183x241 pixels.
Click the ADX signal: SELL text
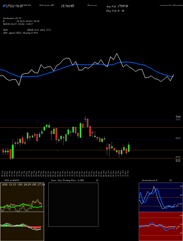click(20, 33)
